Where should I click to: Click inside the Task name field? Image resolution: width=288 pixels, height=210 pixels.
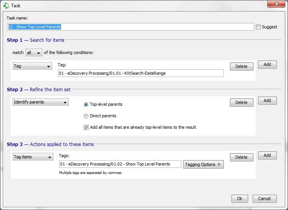pos(131,27)
